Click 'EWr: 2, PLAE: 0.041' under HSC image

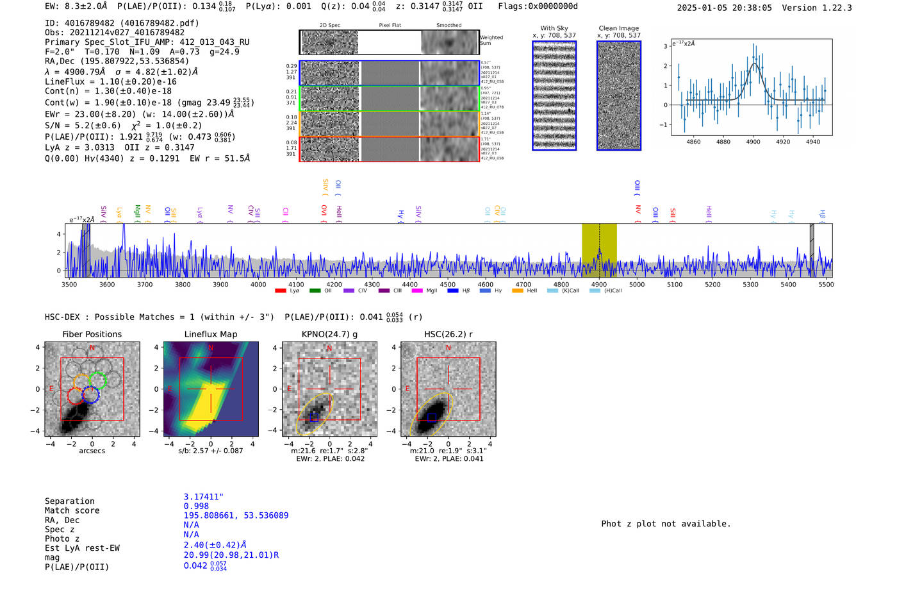coord(449,458)
